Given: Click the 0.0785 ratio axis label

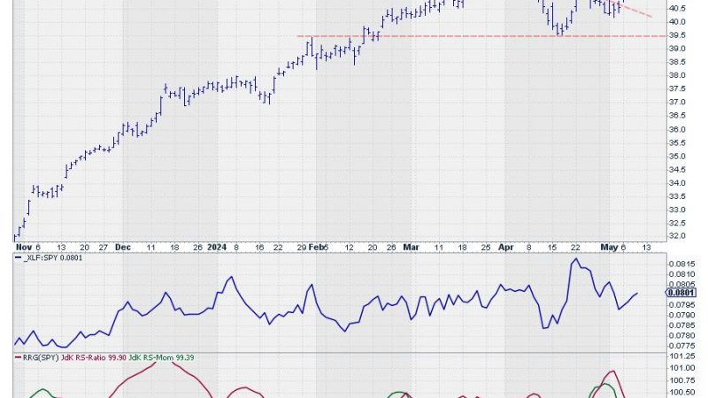Looking at the screenshot, I should tap(681, 325).
